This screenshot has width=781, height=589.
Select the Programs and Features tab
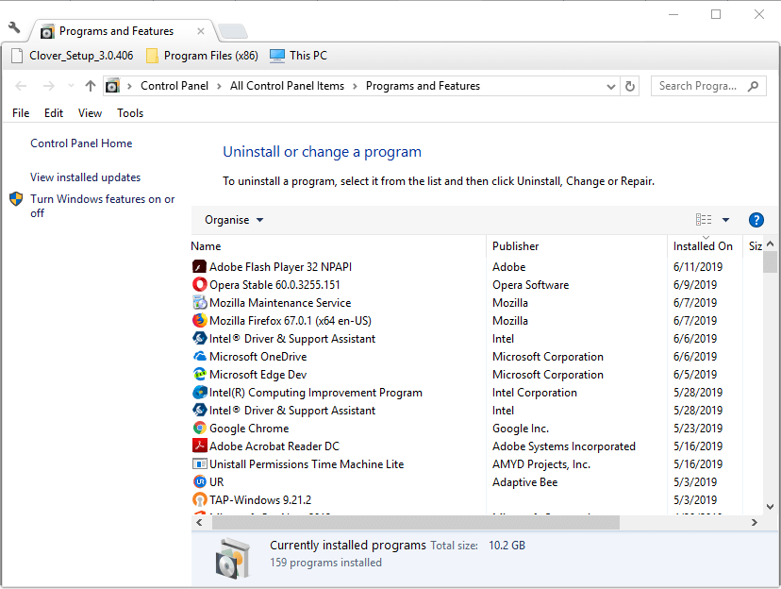[x=116, y=31]
